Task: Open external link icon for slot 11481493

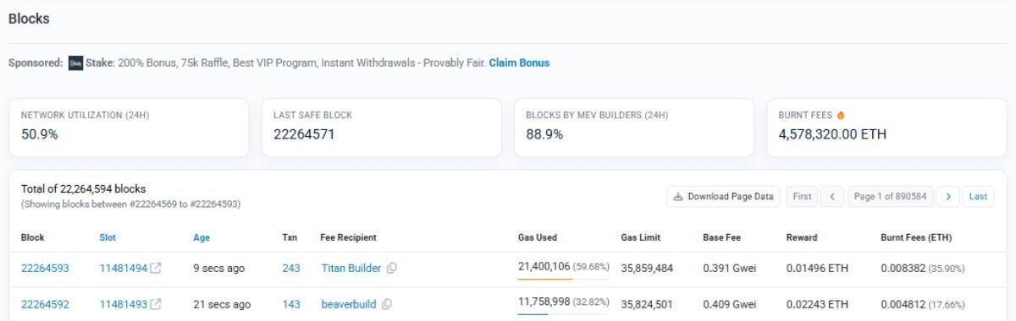Action: click(156, 304)
